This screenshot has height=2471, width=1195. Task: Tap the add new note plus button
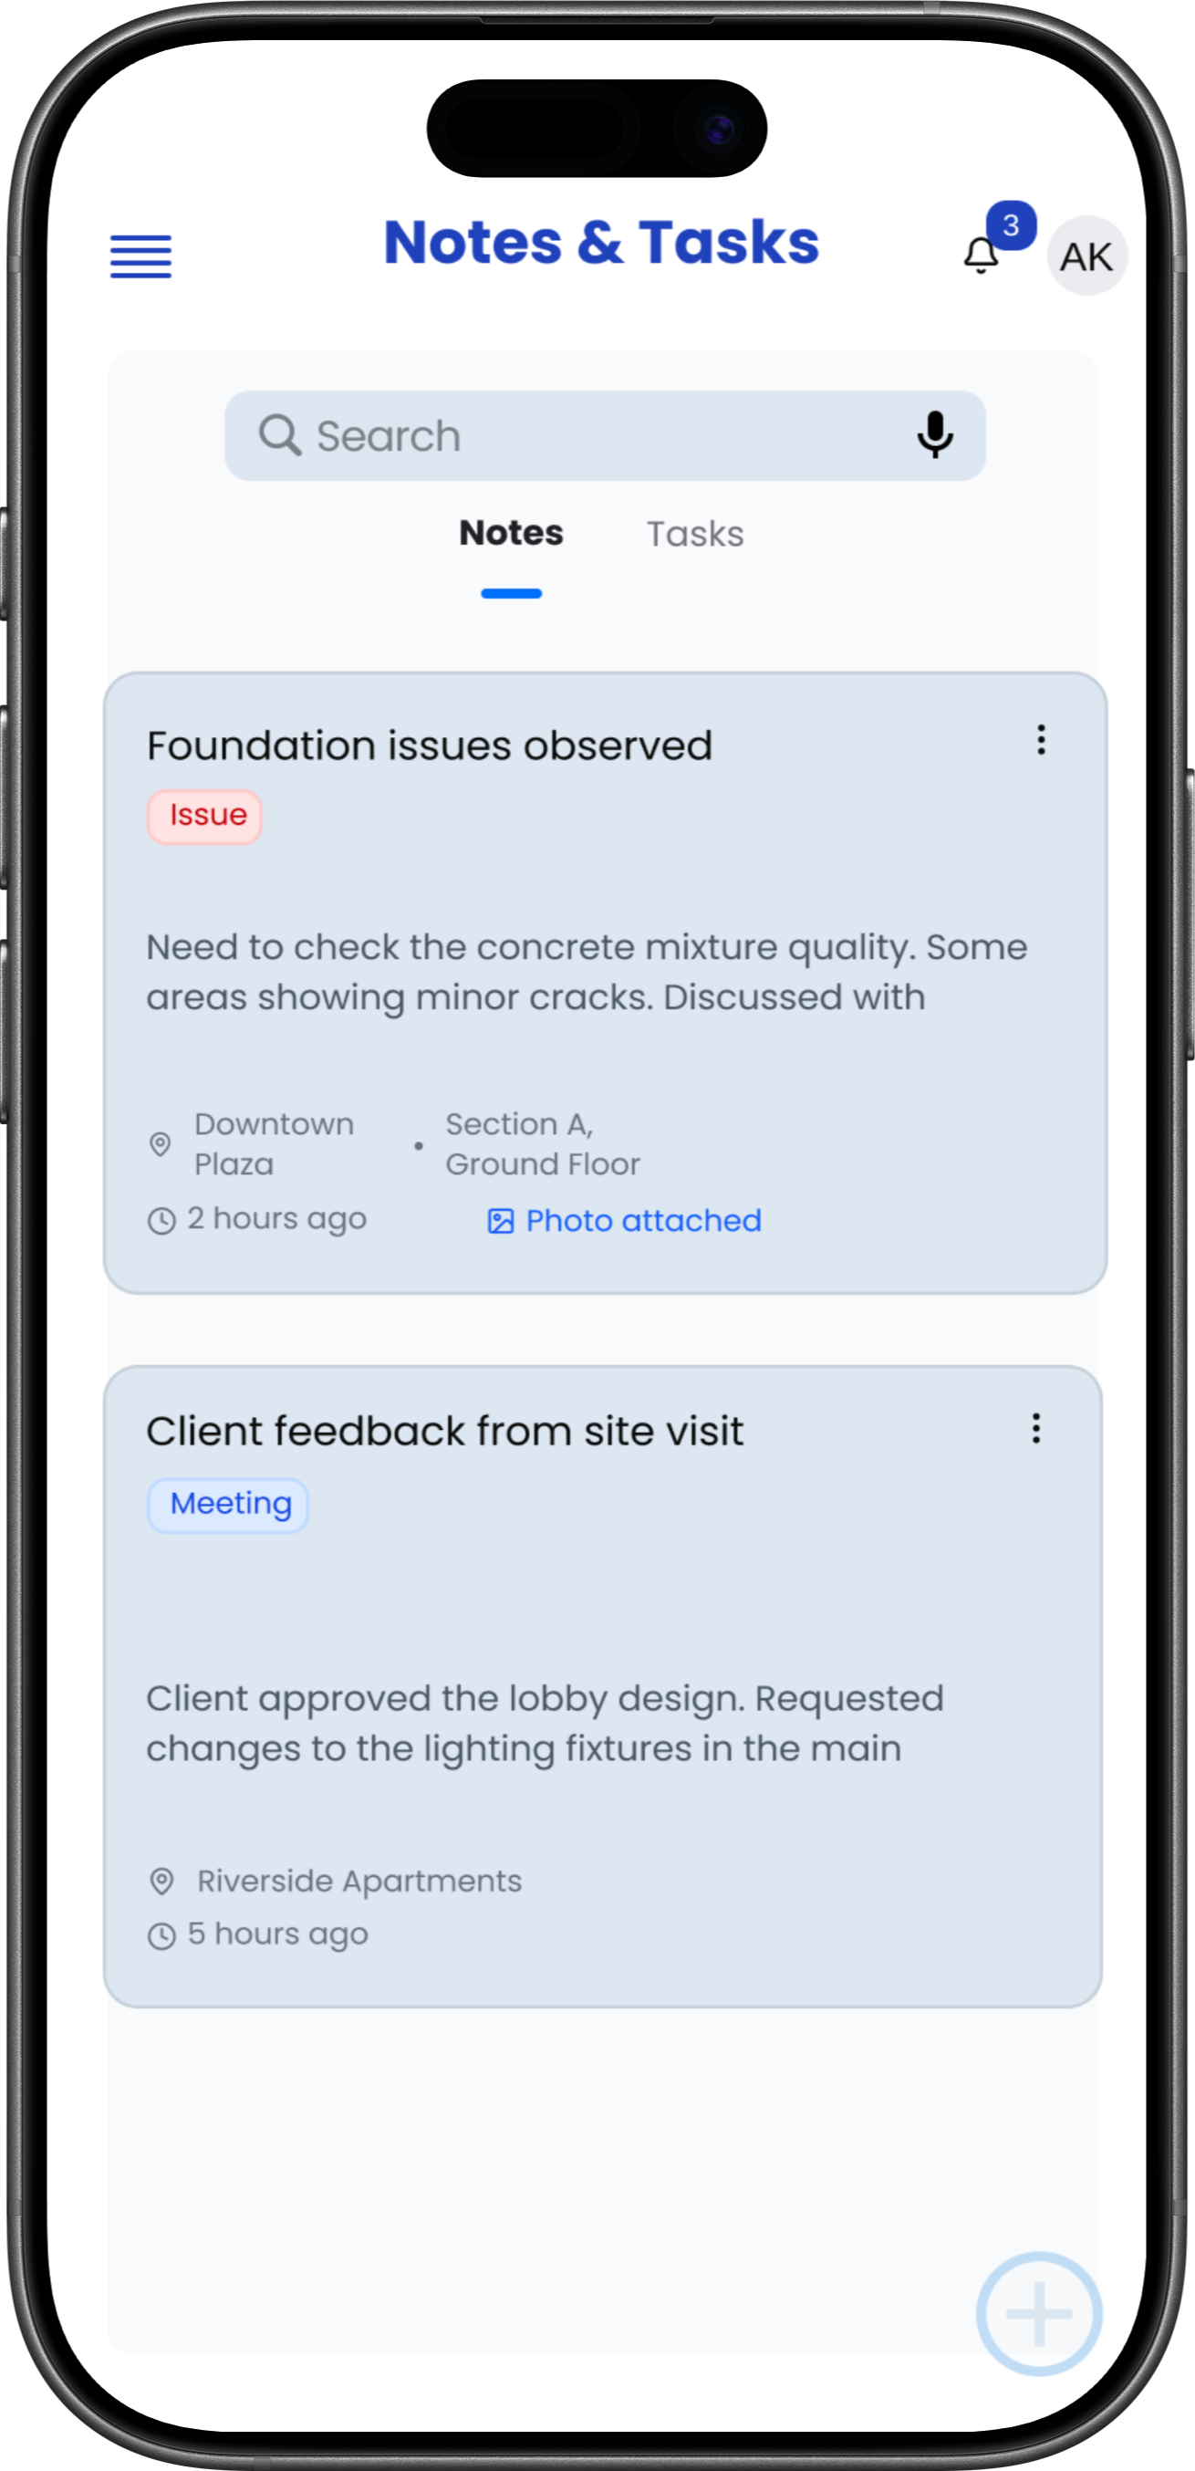pyautogui.click(x=1039, y=2313)
